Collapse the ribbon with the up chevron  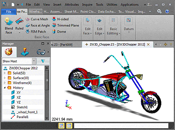point(150,12)
